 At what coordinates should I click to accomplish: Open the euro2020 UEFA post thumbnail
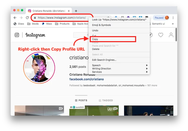pyautogui.click(x=94, y=111)
